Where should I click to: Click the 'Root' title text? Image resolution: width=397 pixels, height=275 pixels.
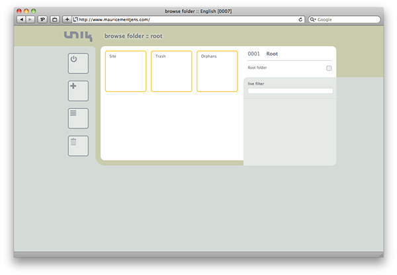point(272,54)
